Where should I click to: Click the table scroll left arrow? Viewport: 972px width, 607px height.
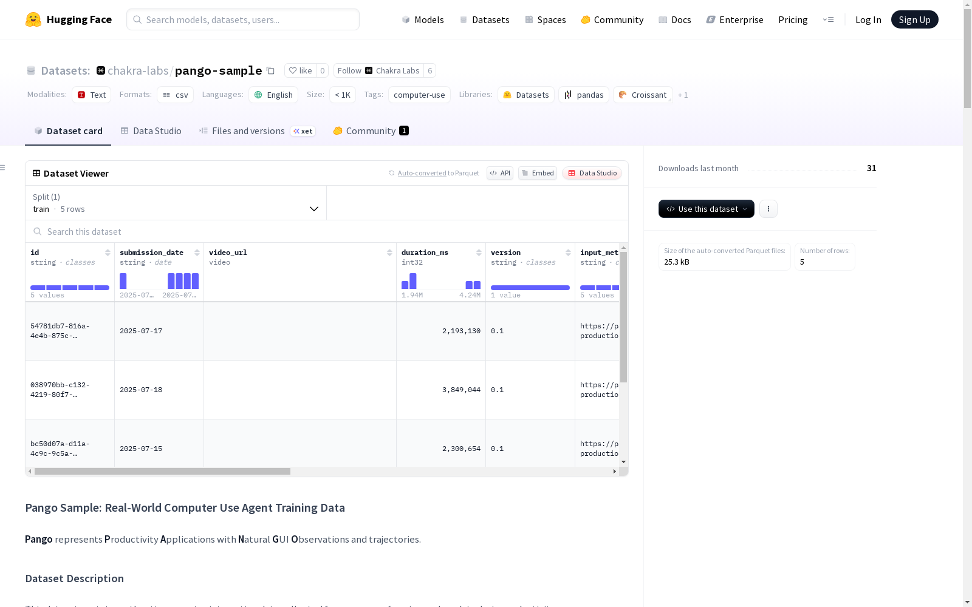pyautogui.click(x=30, y=471)
